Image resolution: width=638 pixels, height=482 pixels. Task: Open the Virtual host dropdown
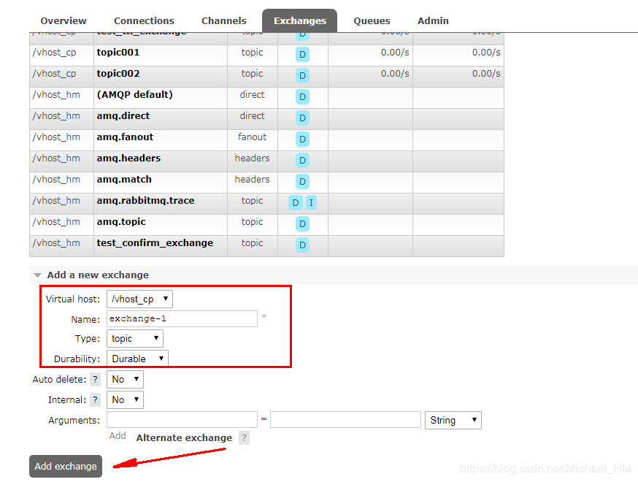tap(139, 299)
